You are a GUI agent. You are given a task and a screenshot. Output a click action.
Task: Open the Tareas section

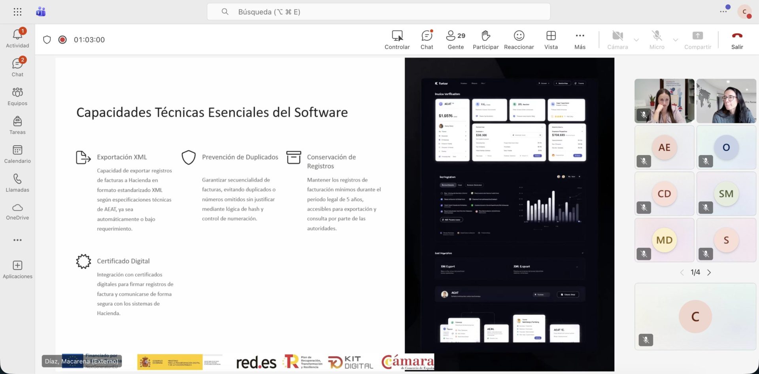click(17, 125)
